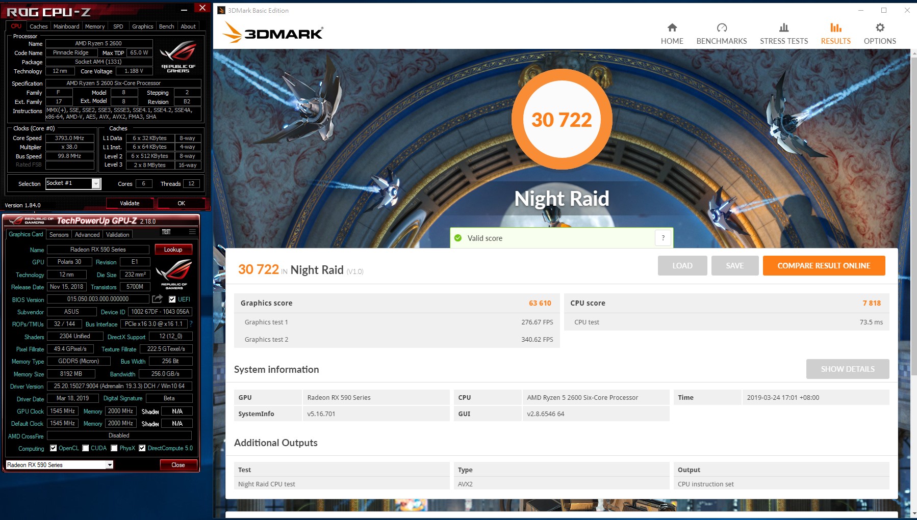Maximize the 3DMark window

[x=884, y=10]
